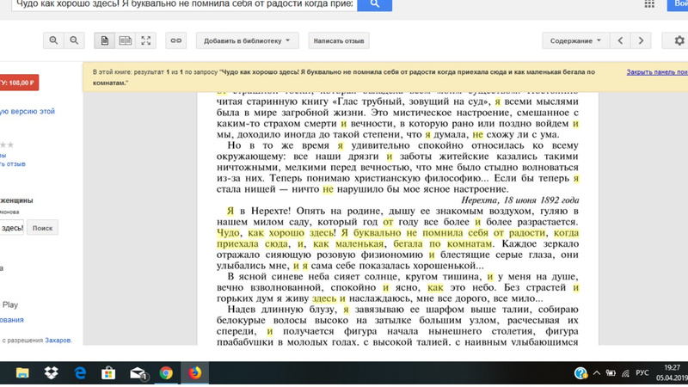
Task: Click the 'Написать отзыв' button
Action: [338, 40]
